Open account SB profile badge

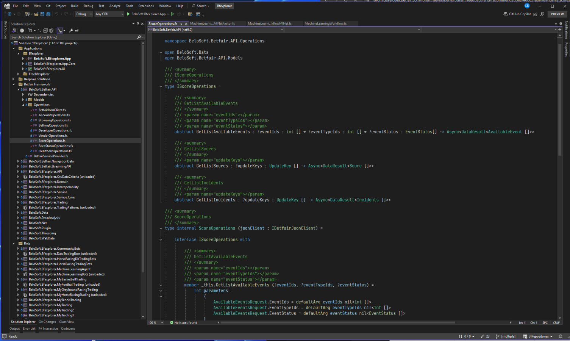pyautogui.click(x=527, y=6)
